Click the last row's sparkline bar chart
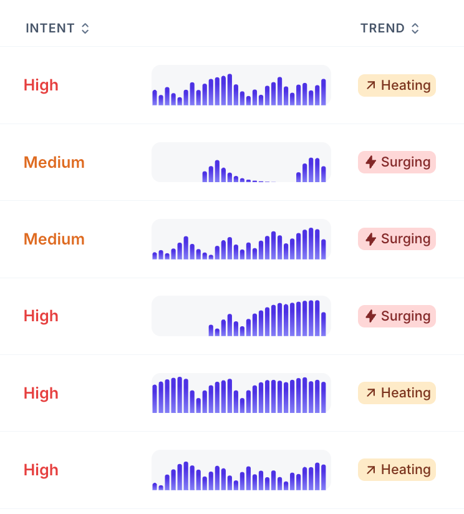Screen dimensions: 464x514 tap(241, 470)
